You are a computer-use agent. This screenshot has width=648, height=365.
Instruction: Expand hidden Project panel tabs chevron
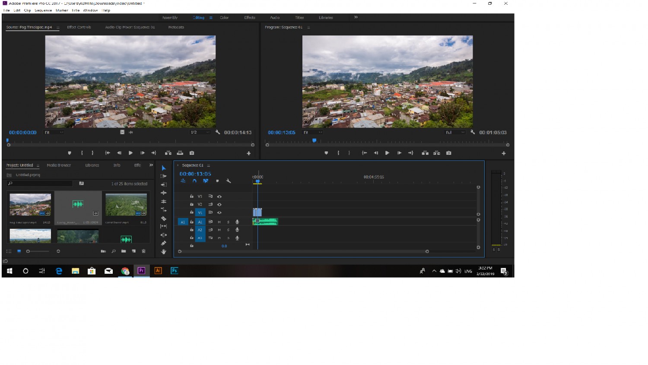point(151,165)
